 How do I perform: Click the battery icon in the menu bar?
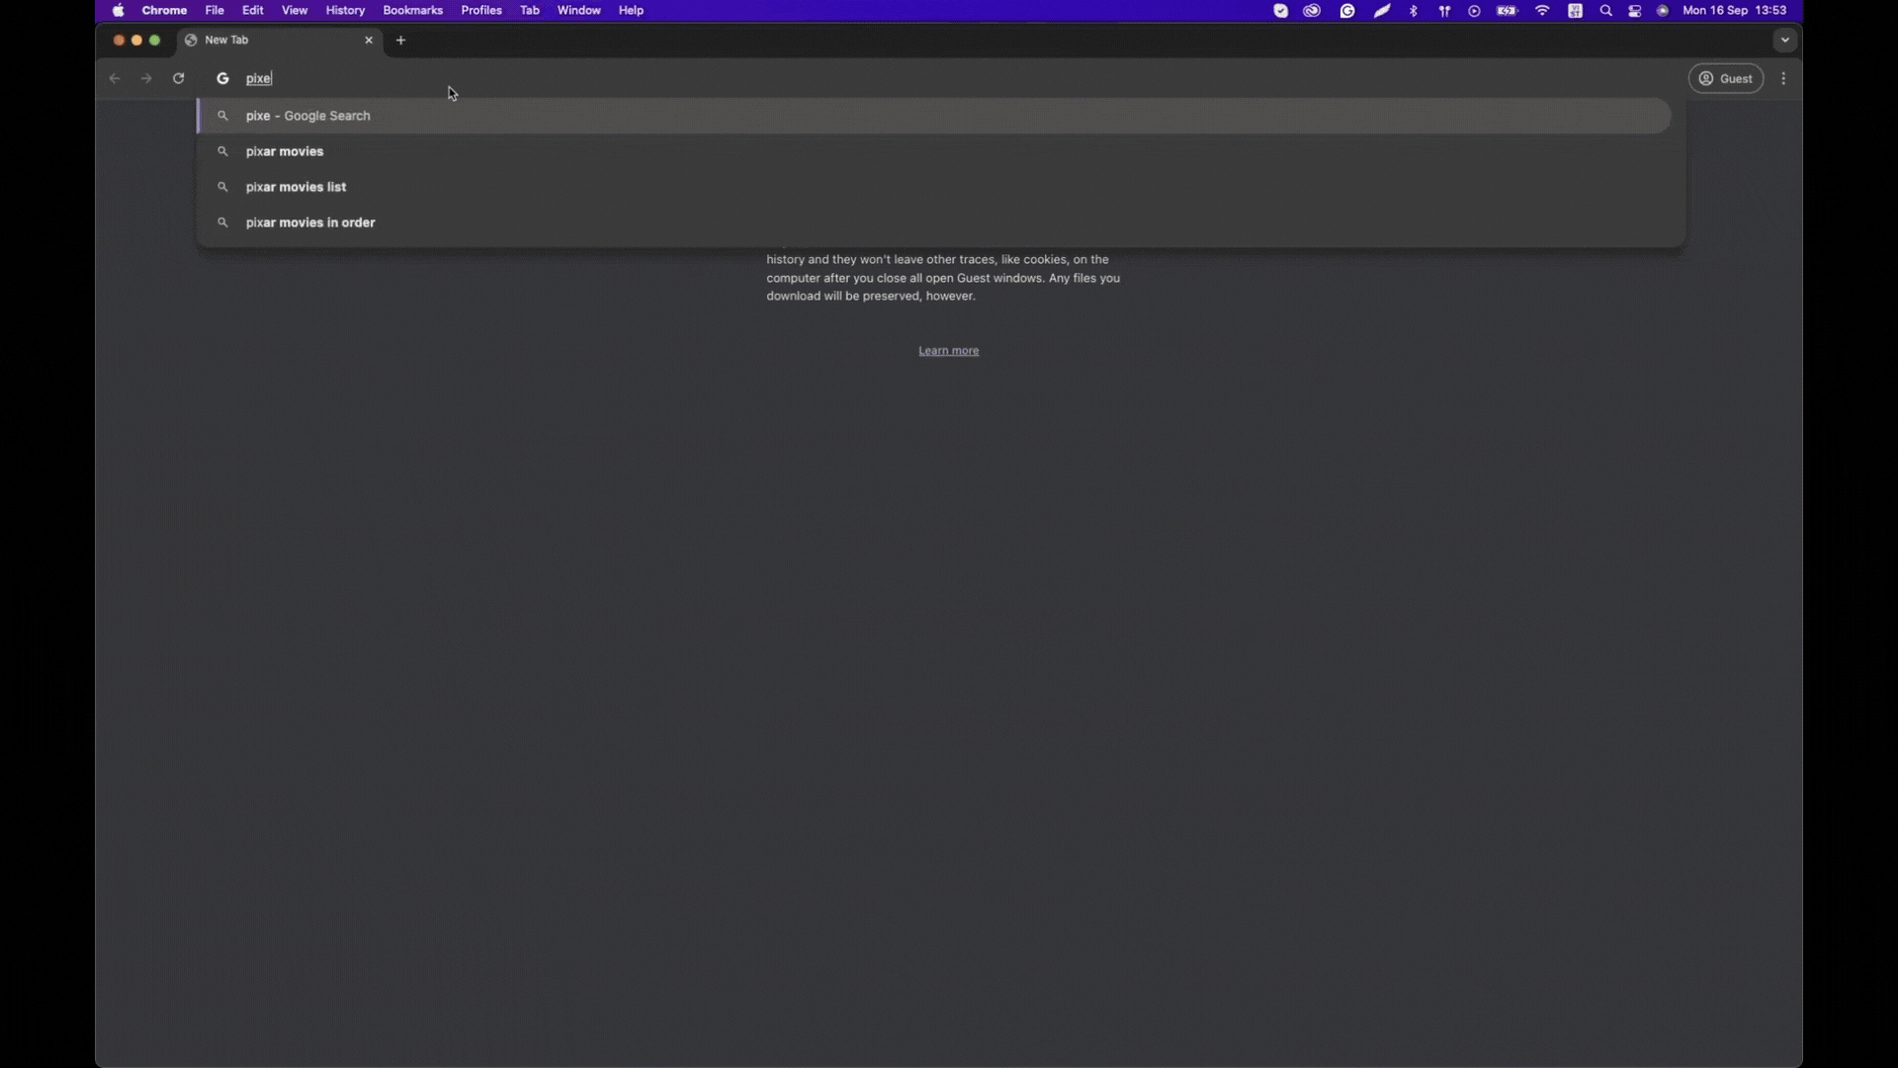pyautogui.click(x=1508, y=11)
